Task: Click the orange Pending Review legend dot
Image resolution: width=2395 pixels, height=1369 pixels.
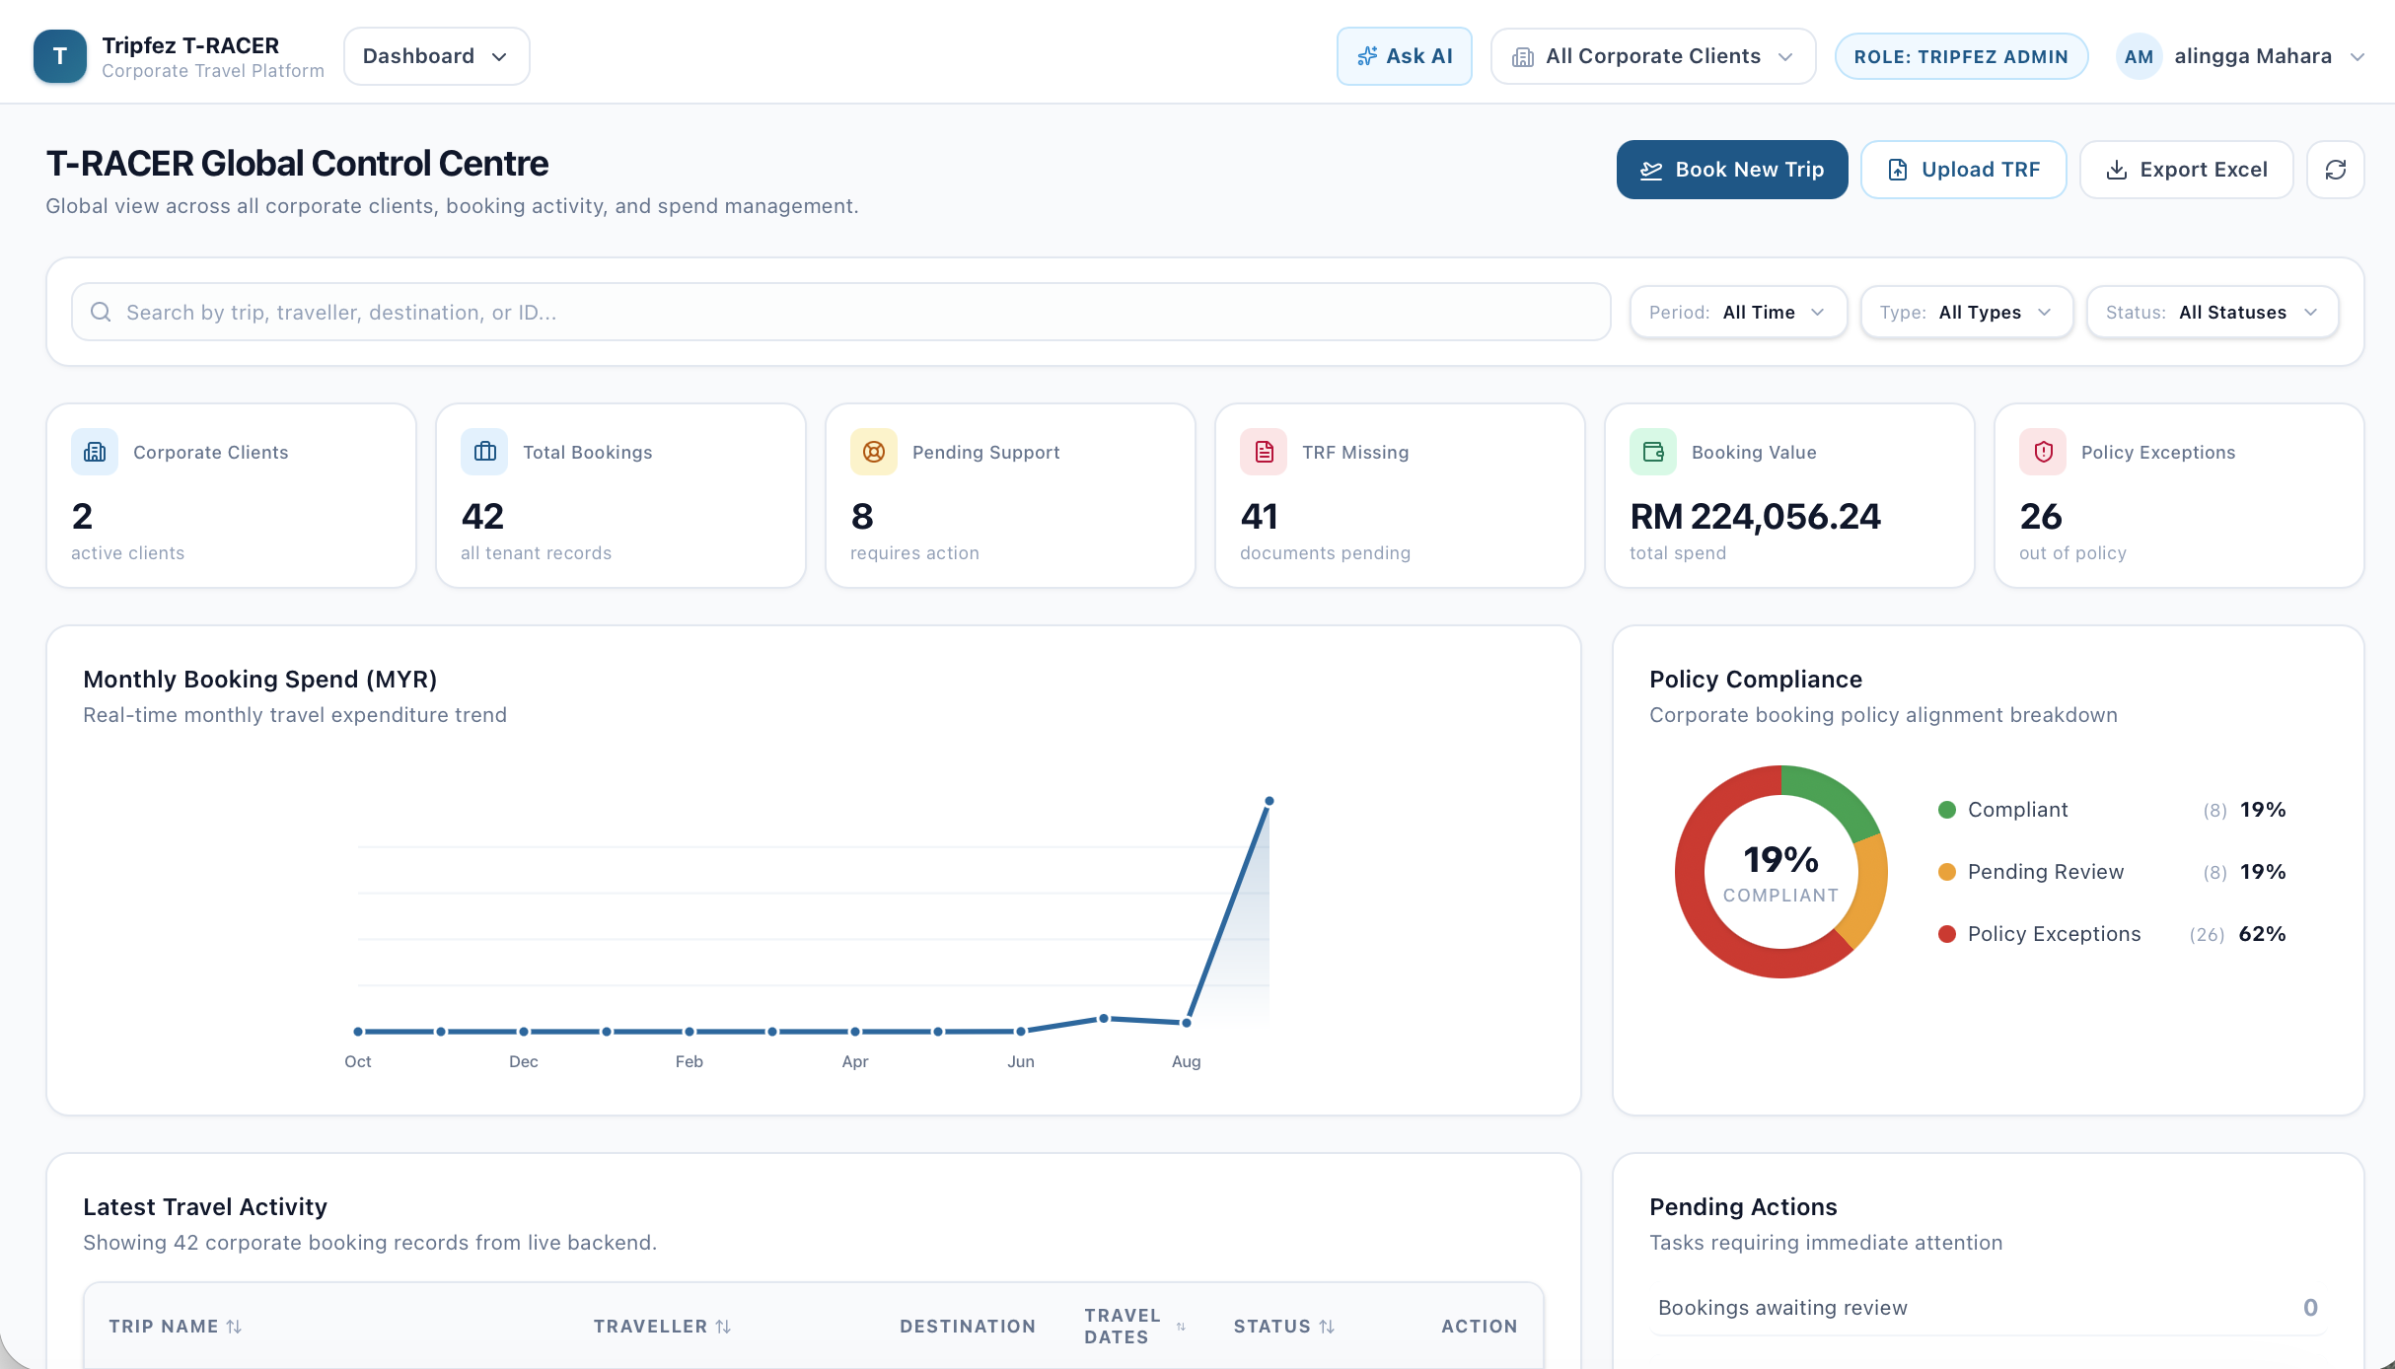Action: (1946, 872)
